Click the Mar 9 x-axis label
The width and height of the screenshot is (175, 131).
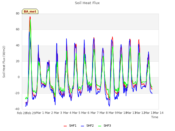(x=113, y=113)
